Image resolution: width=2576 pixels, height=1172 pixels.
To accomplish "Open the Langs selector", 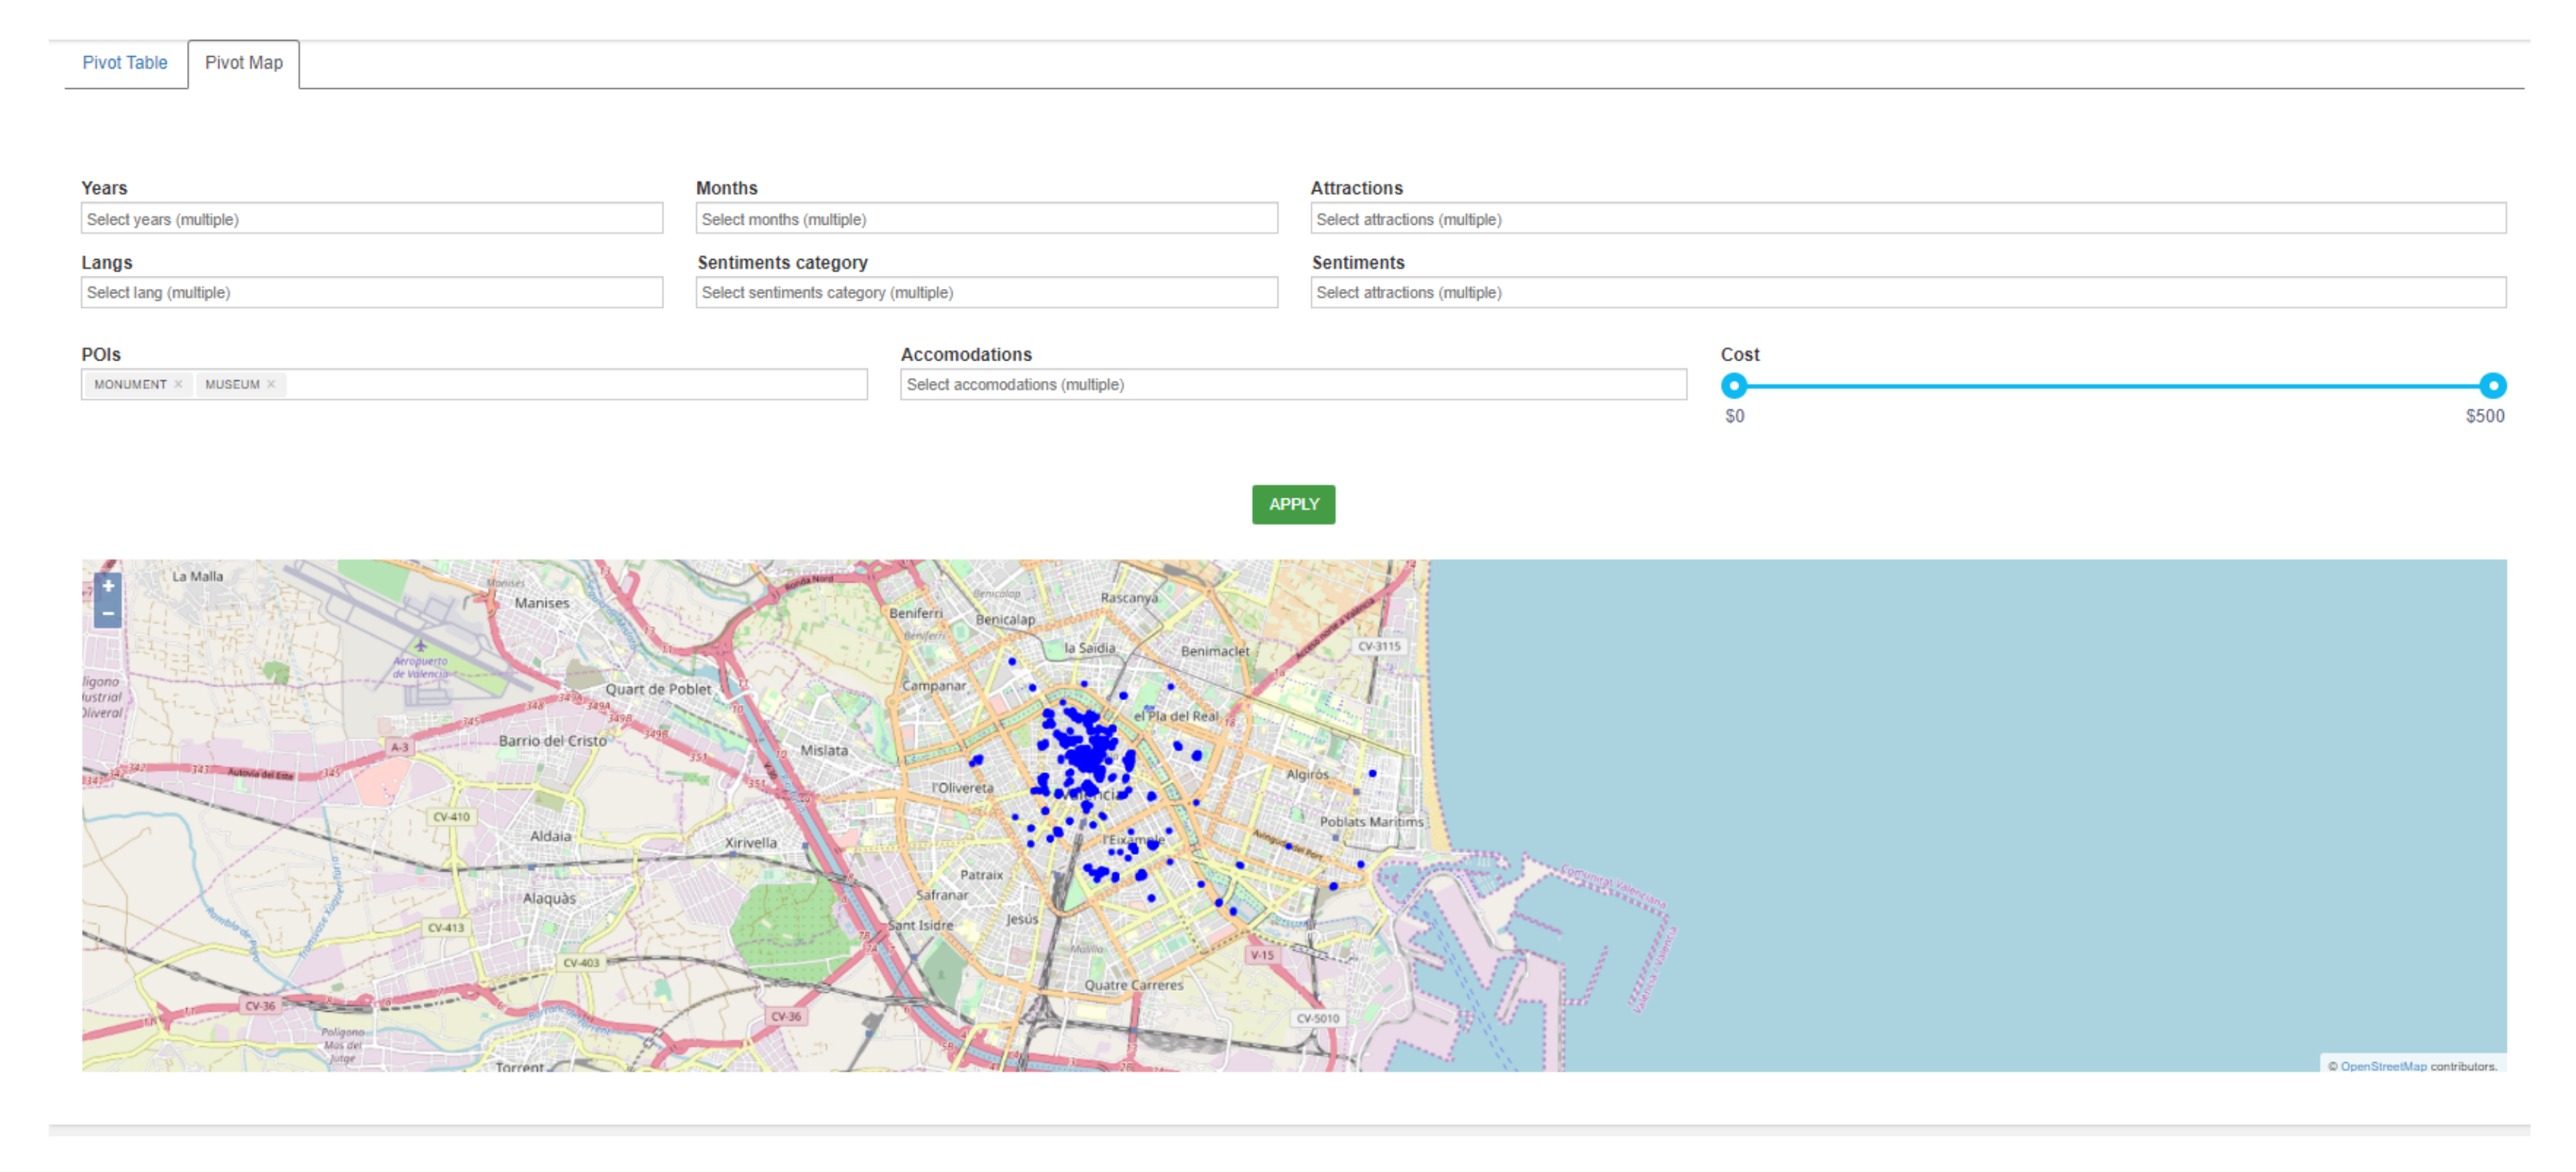I will 371,292.
